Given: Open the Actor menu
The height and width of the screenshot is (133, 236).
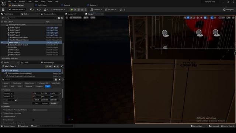Looking at the screenshot, I should coord(50,1).
